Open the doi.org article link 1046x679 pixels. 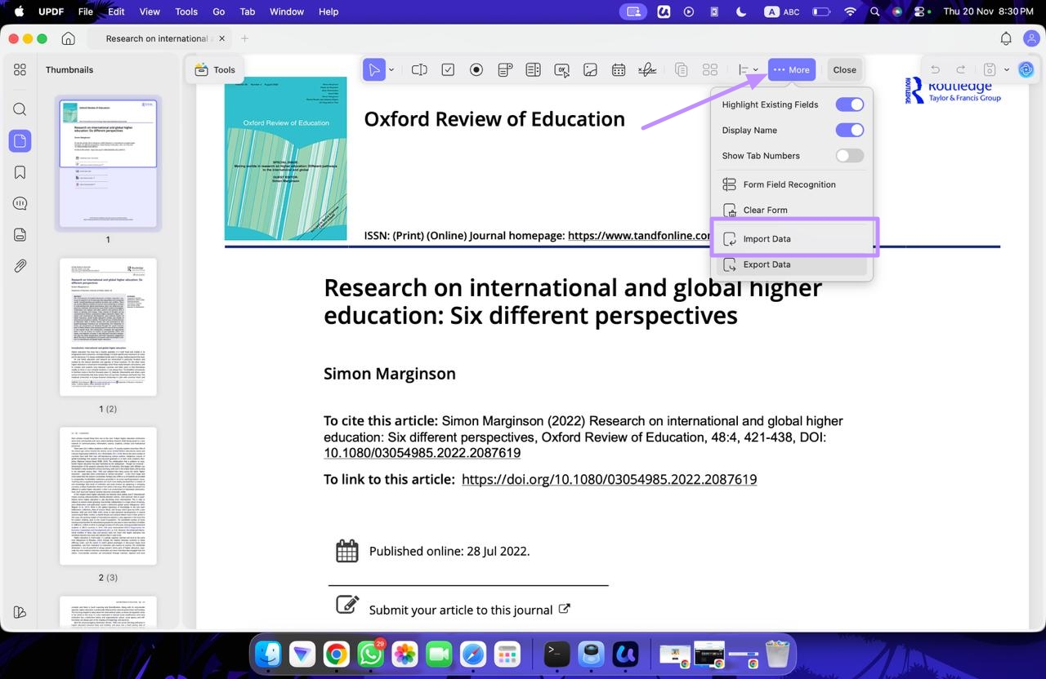609,480
